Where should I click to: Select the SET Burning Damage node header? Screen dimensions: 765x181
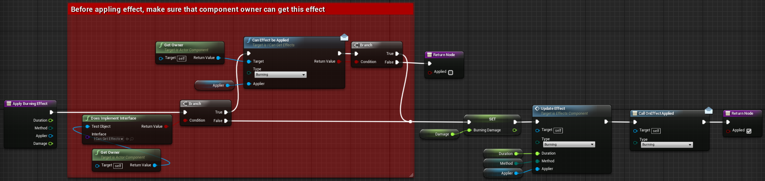point(492,119)
